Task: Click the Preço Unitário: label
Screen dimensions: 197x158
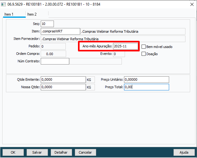Action: click(x=112, y=80)
